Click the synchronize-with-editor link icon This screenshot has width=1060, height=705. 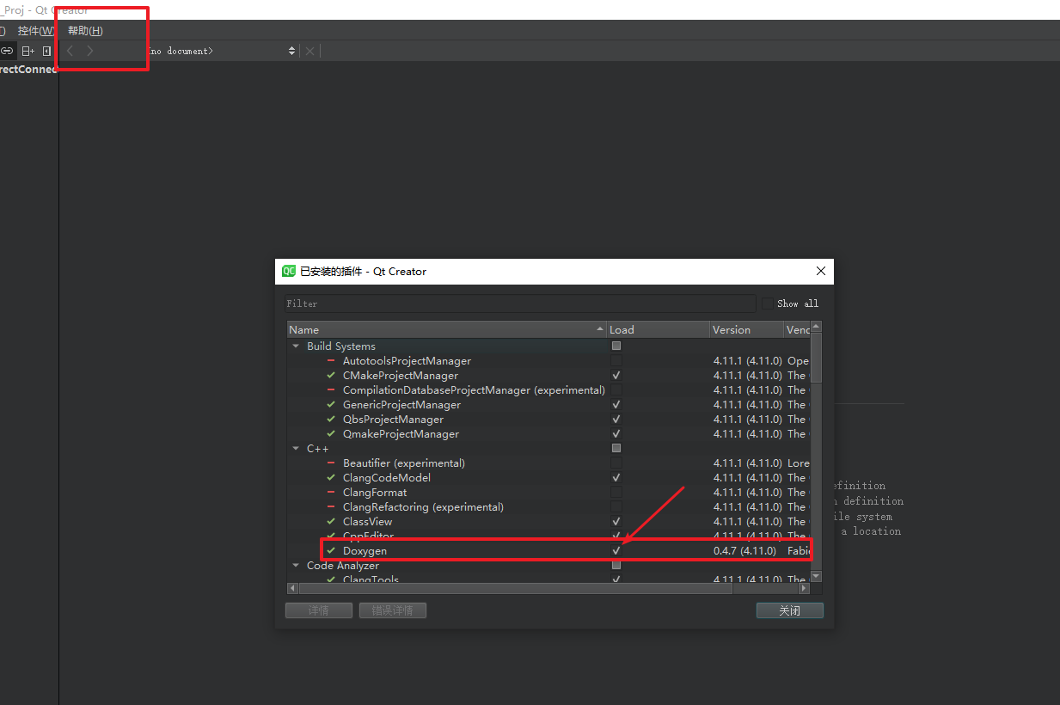pos(7,51)
